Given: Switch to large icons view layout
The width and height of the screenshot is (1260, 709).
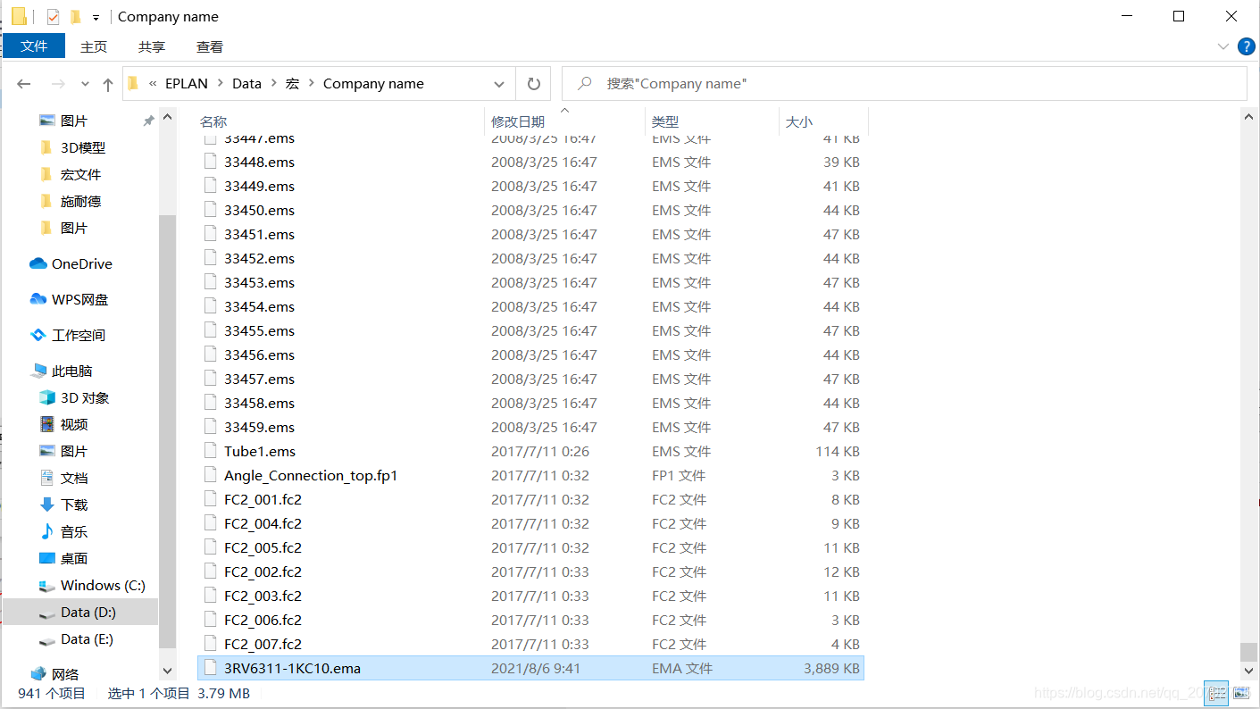Looking at the screenshot, I should coord(1242,692).
